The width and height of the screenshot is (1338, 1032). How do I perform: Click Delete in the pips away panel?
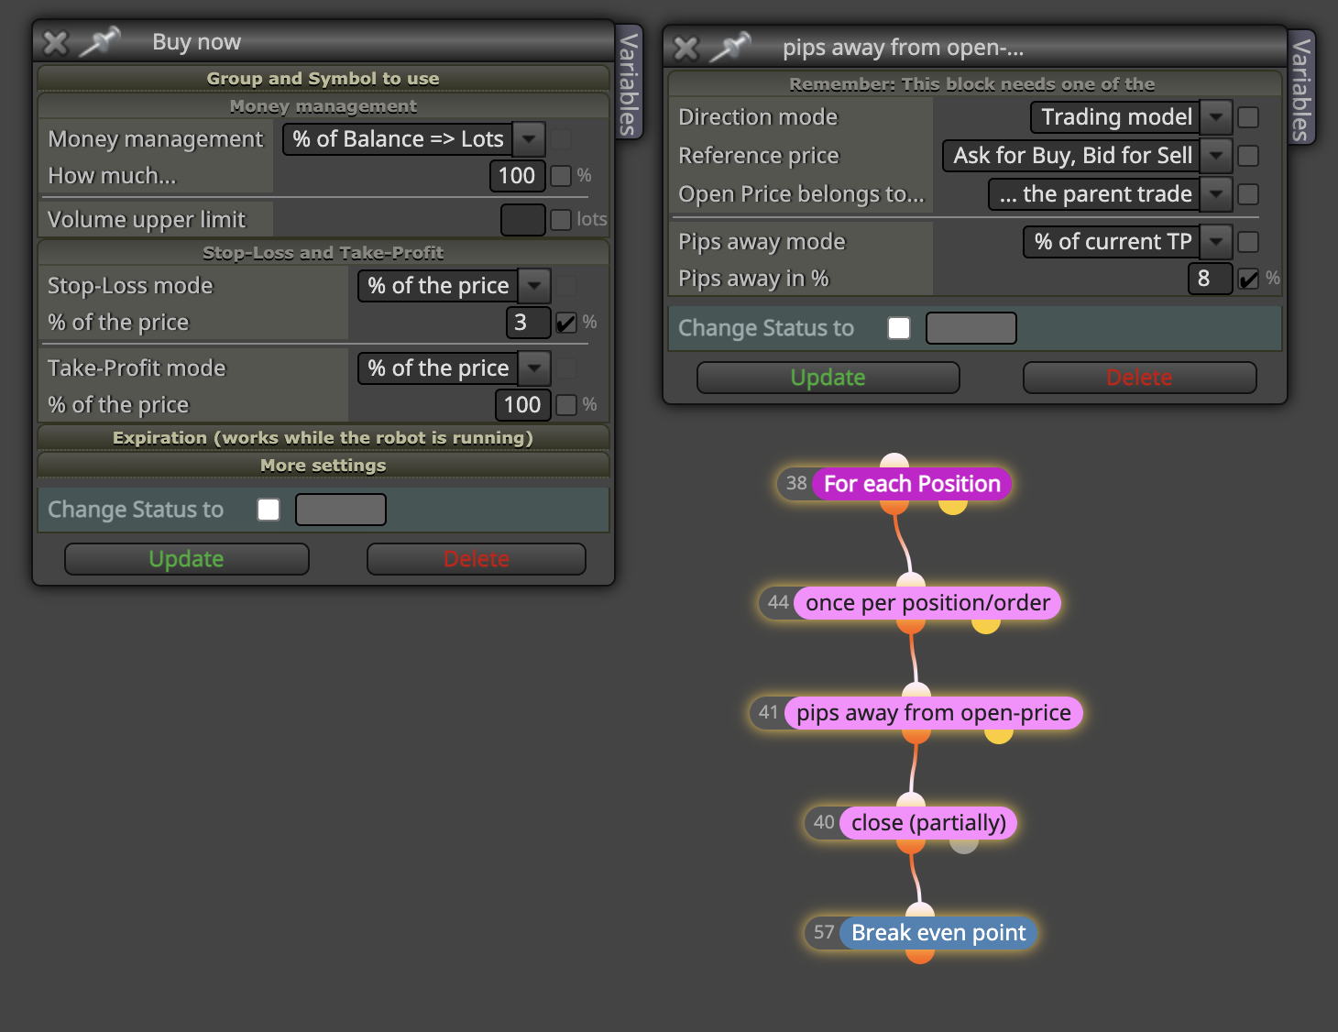click(1139, 378)
